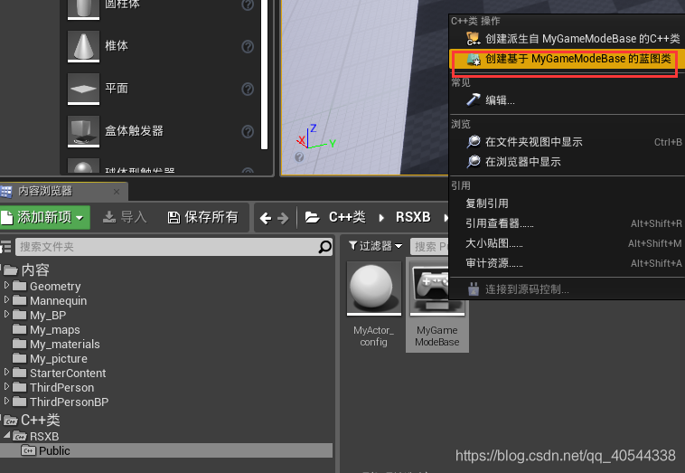Viewport: 685px width, 473px height.
Task: Close the 内容浏览器 tab
Action: pos(117,192)
